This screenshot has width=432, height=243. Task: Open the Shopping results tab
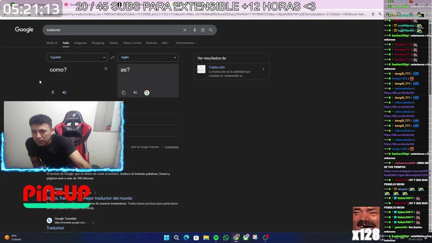coord(98,43)
